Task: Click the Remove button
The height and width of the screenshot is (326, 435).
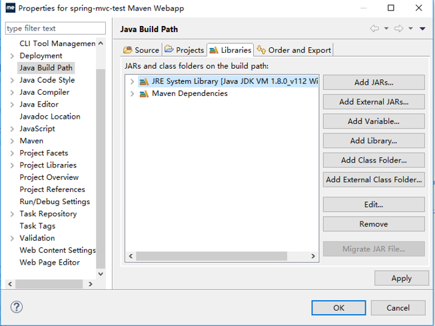Action: (374, 224)
